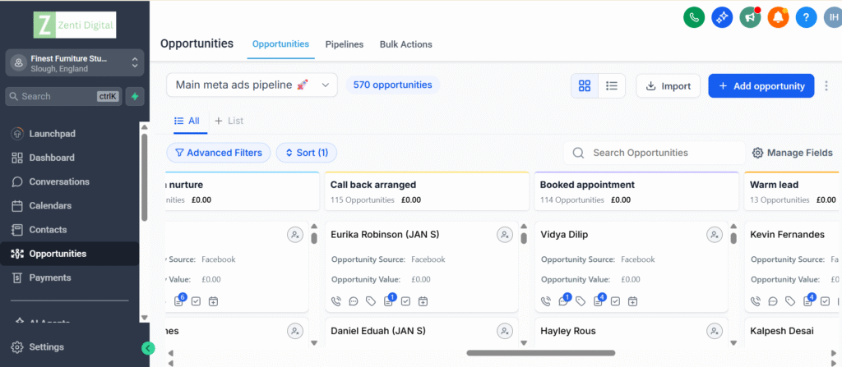Click the Add opportunity button
Screen dimensions: 842x367
click(761, 85)
